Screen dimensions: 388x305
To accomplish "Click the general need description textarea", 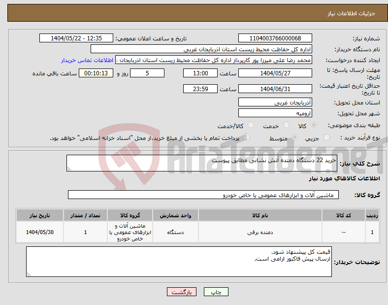I will pos(202,163).
